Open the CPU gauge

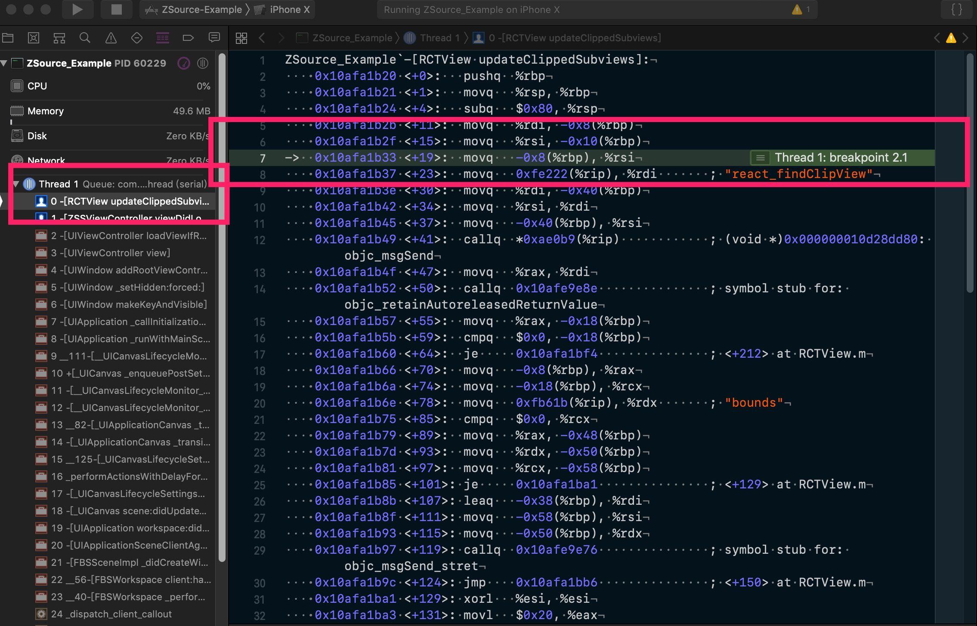tap(110, 86)
